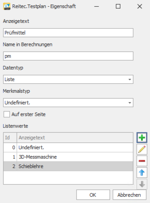Sort by the Anzeigetext column header
This screenshot has height=203, width=150.
[x=75, y=138]
